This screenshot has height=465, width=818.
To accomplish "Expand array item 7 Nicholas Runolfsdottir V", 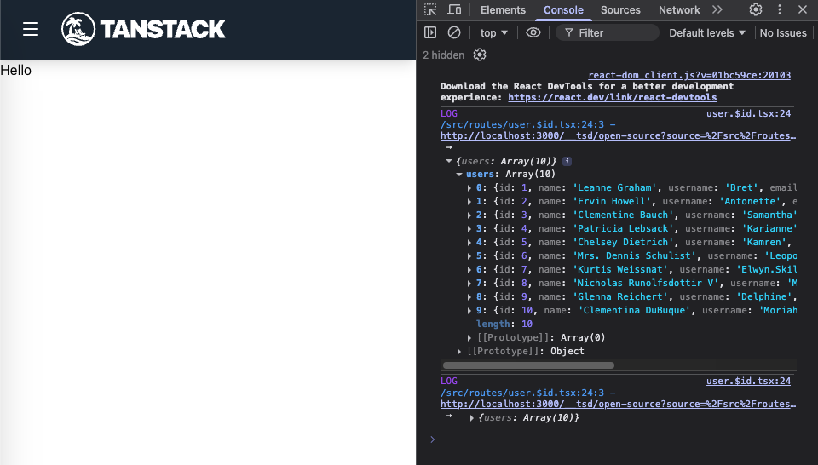I will [469, 283].
